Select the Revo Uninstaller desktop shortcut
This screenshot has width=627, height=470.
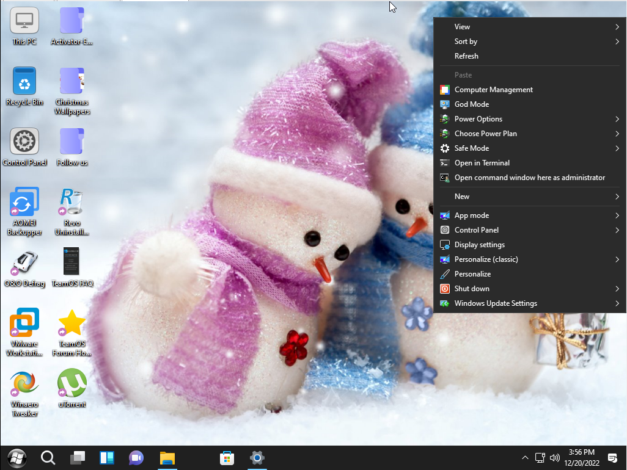point(72,203)
